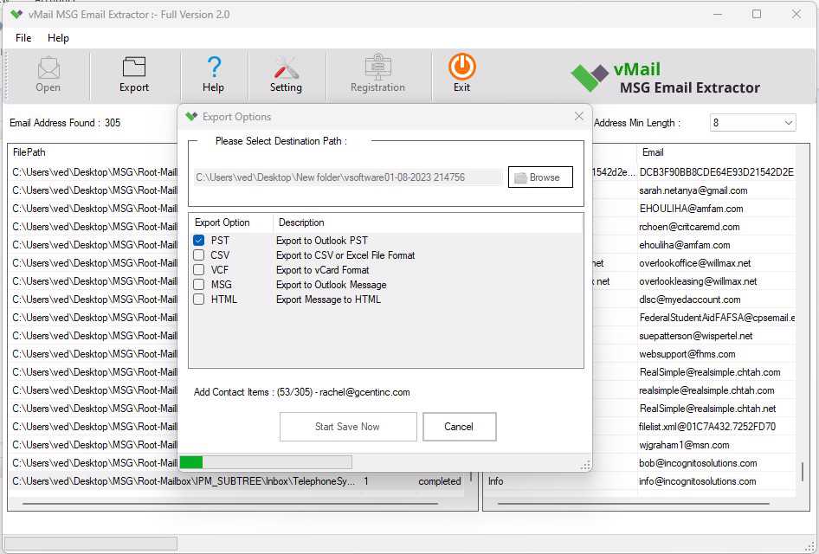This screenshot has height=554, width=819.
Task: Click 'Export to Outlook PST' description
Action: pos(322,240)
